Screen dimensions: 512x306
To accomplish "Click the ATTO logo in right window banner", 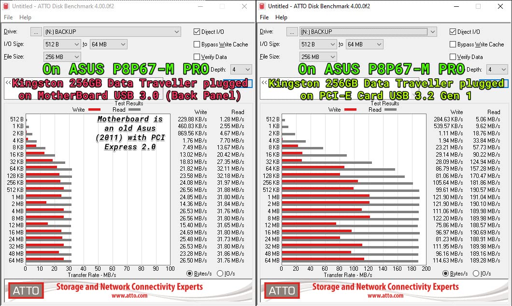I will (x=282, y=291).
